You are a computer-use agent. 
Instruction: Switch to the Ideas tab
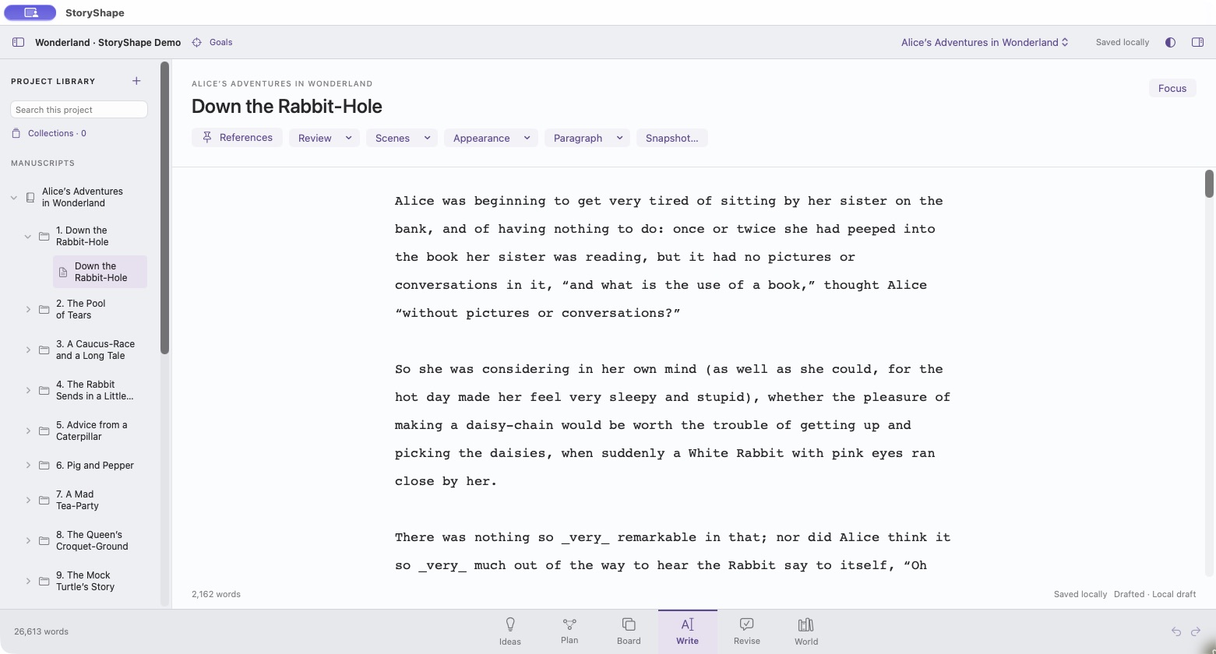pyautogui.click(x=510, y=631)
